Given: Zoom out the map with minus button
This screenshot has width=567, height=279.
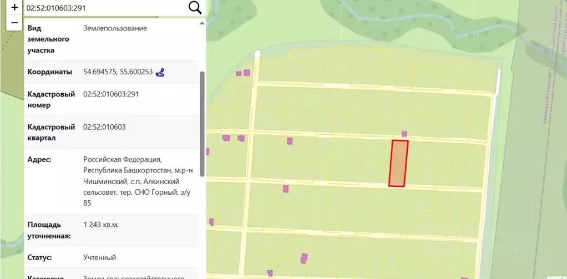Looking at the screenshot, I should pyautogui.click(x=14, y=23).
